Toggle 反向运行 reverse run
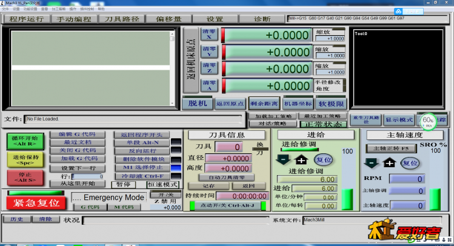 tap(142, 151)
